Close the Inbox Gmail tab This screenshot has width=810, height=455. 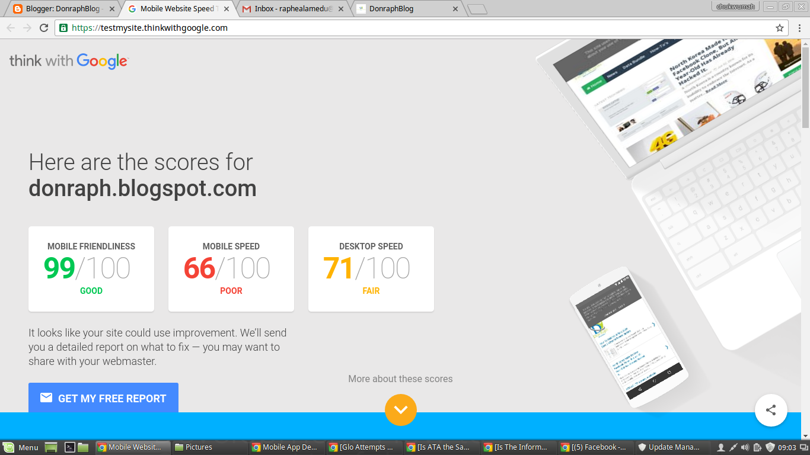tap(341, 9)
